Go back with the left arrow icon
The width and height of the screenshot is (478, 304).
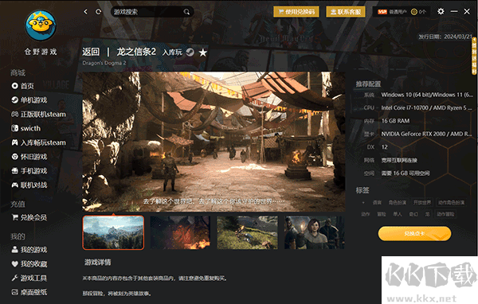(x=85, y=12)
